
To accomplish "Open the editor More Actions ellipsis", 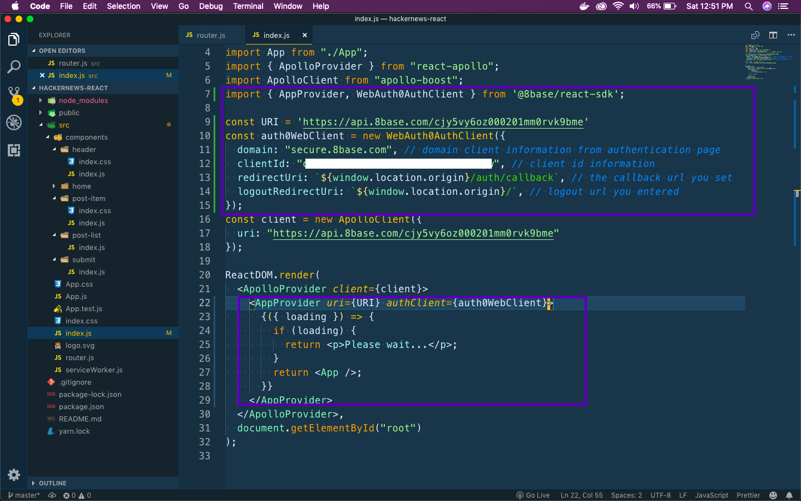I will [x=791, y=35].
